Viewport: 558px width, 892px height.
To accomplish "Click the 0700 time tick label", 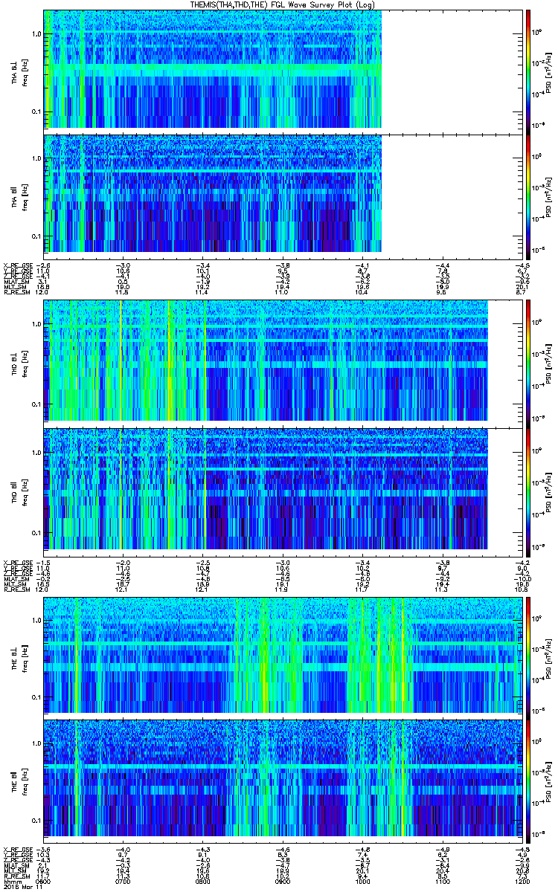I will tap(124, 880).
